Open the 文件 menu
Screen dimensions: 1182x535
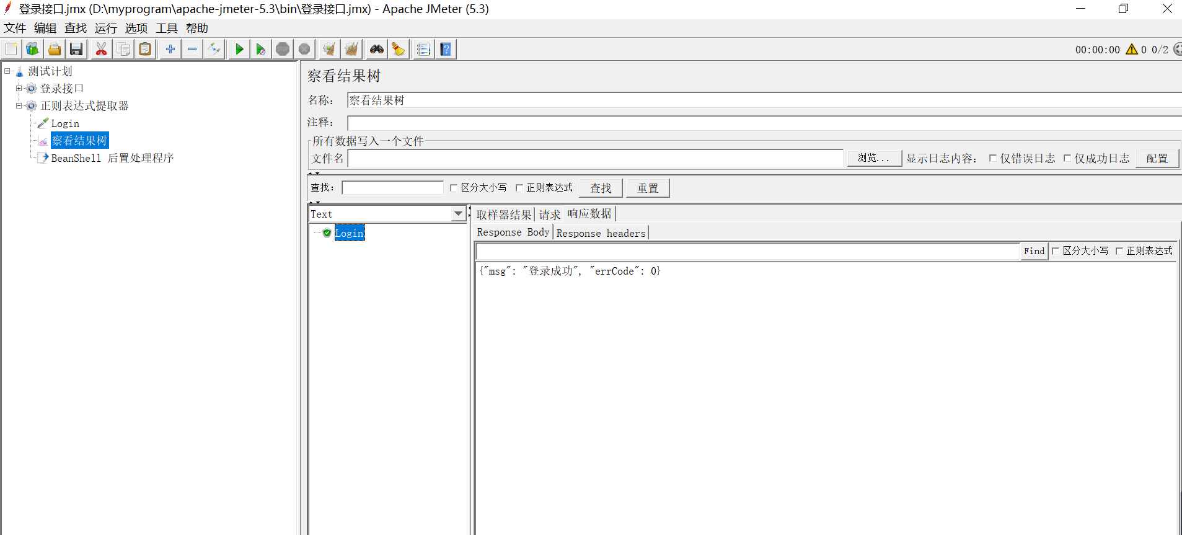point(15,29)
